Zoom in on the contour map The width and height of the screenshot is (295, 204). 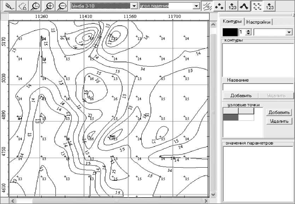point(51,6)
